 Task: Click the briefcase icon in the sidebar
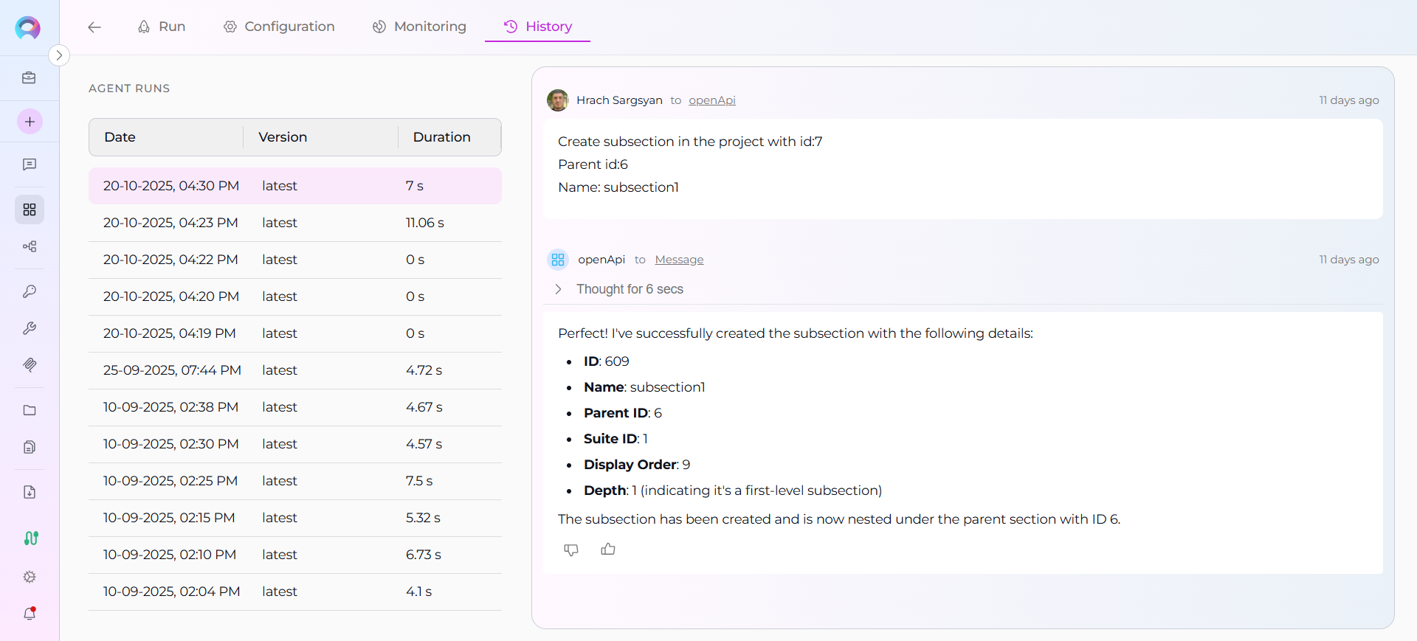click(x=30, y=78)
